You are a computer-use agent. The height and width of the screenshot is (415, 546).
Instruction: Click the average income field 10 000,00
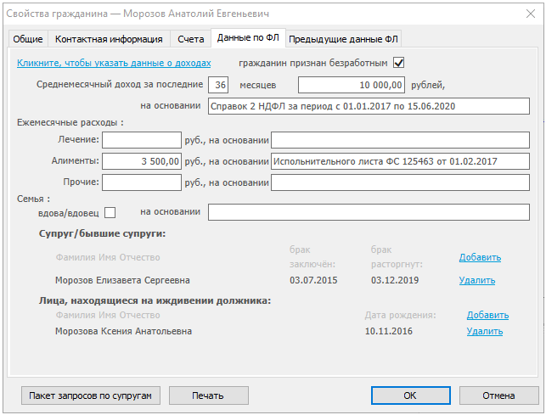click(x=352, y=84)
